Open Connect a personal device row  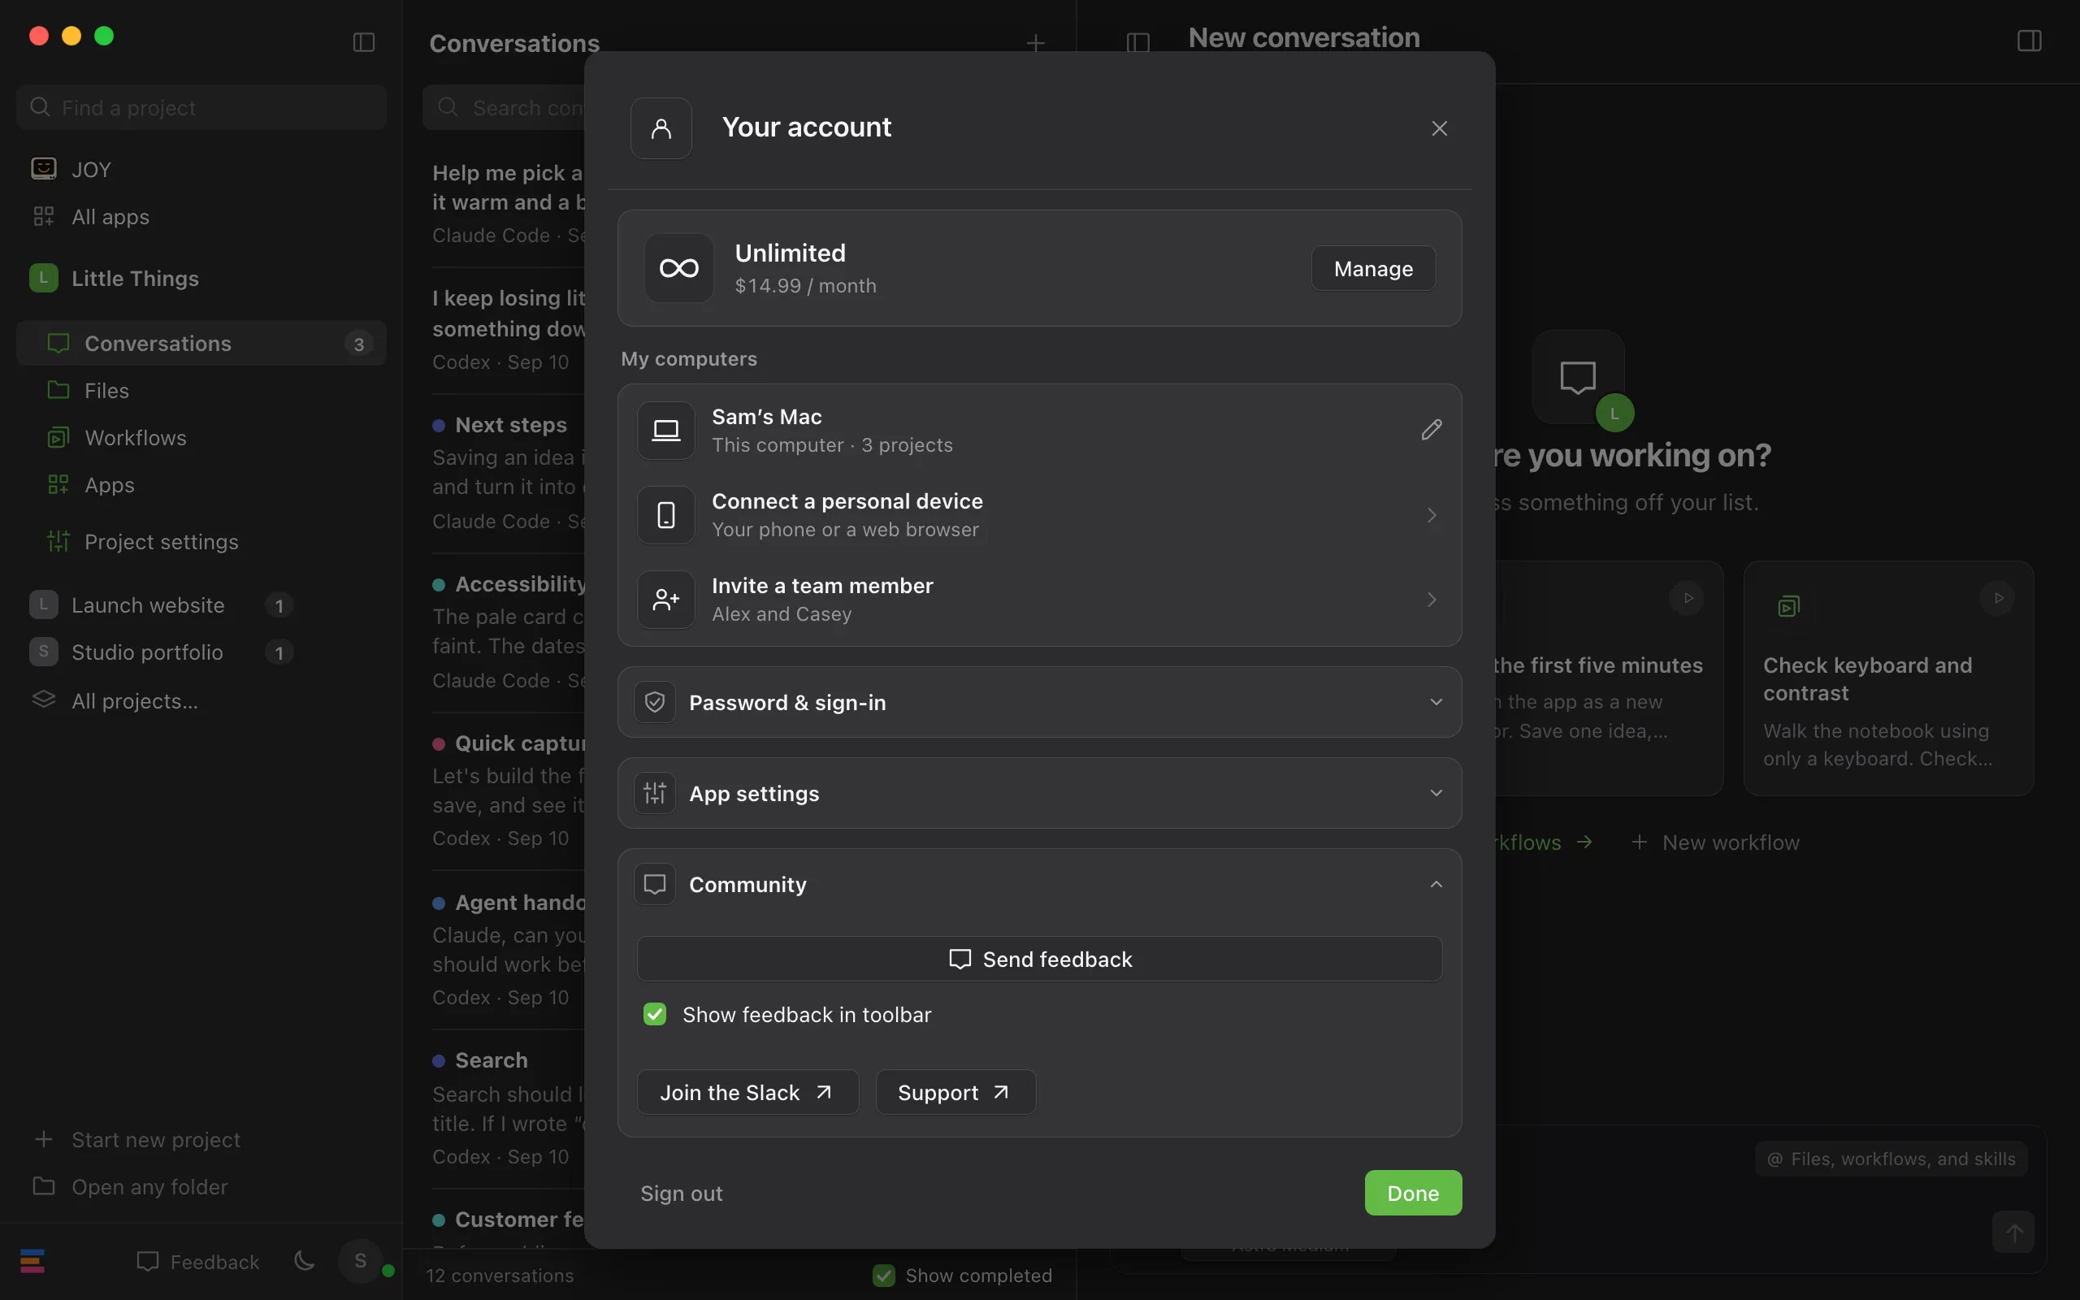tap(1039, 515)
